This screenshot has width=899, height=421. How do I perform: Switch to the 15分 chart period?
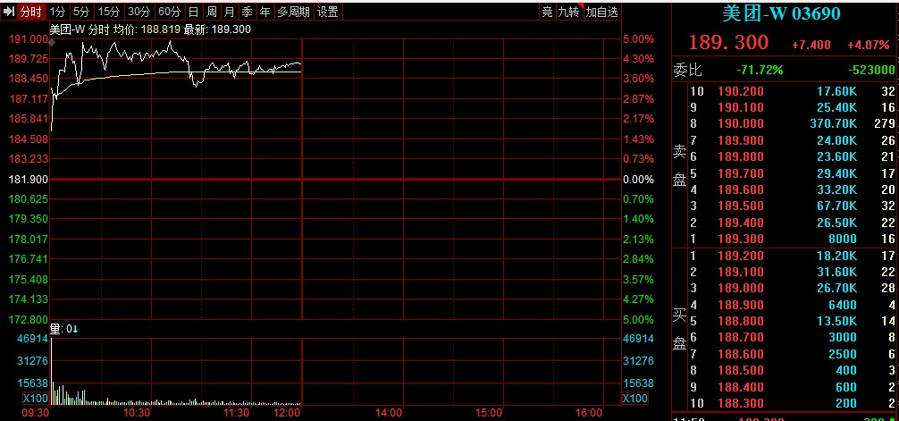(108, 12)
